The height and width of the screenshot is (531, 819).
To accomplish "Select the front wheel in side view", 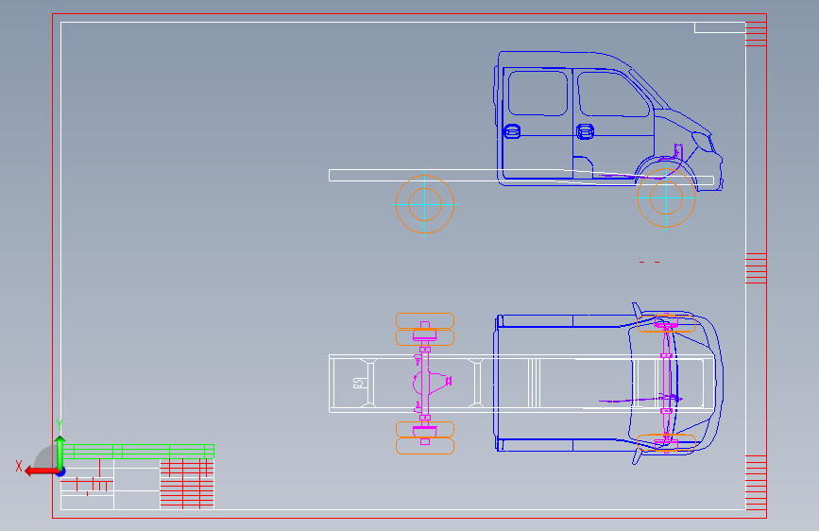I will point(666,197).
